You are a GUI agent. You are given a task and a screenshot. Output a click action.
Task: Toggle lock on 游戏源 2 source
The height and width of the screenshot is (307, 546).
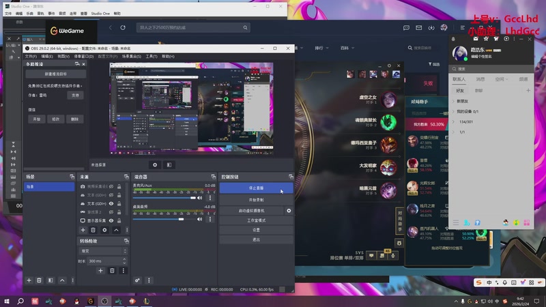point(119,212)
